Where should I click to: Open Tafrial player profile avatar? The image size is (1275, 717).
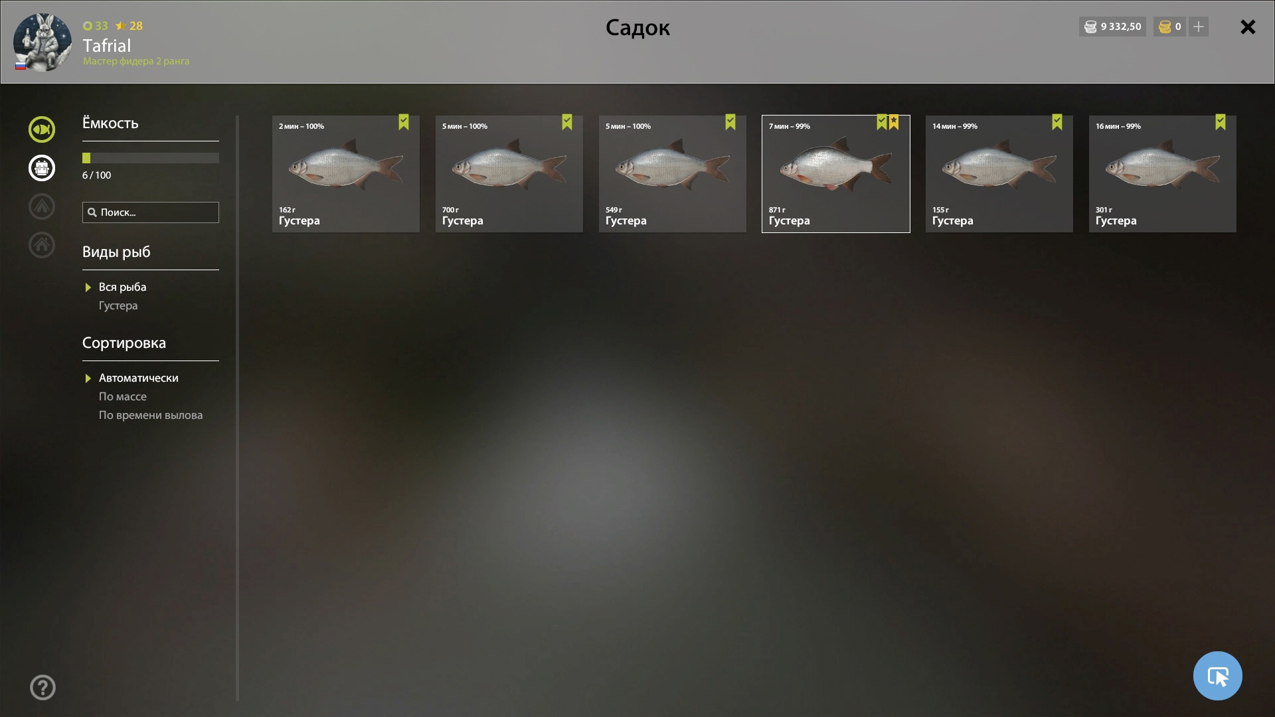coord(42,42)
